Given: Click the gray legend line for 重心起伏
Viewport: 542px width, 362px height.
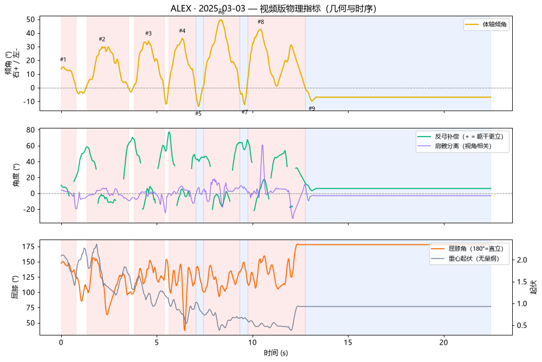Looking at the screenshot, I should coord(437,258).
